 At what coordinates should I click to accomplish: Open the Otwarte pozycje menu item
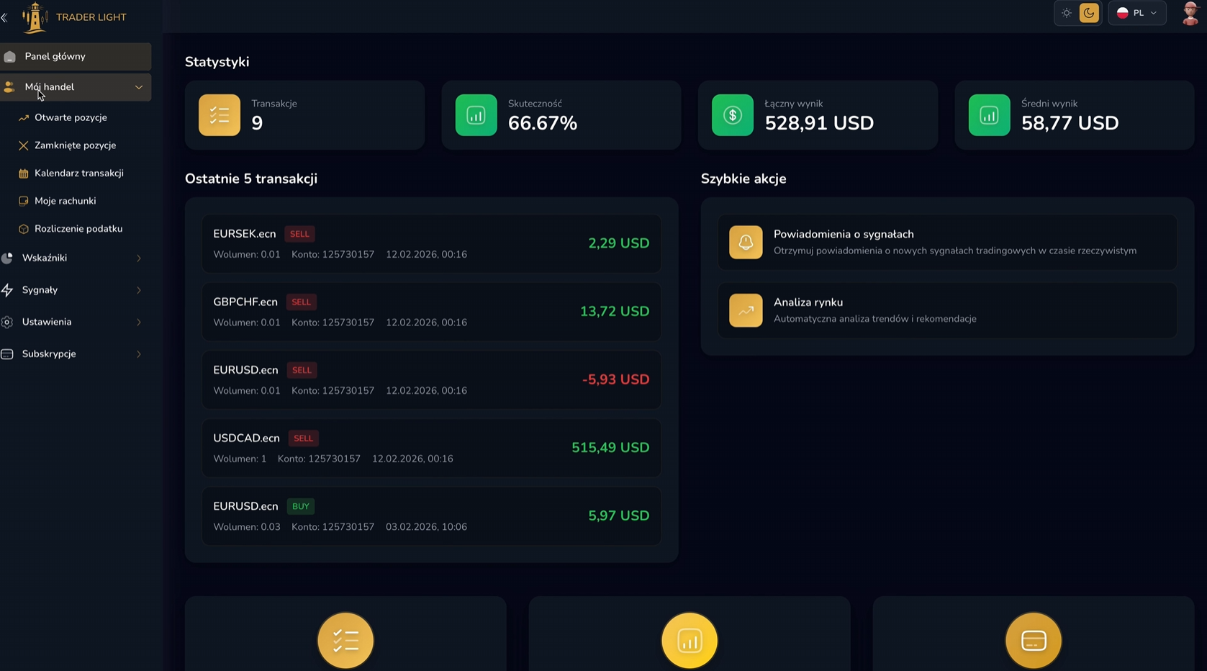71,117
